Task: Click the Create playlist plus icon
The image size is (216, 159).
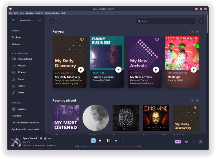Action: pyautogui.click(x=14, y=109)
